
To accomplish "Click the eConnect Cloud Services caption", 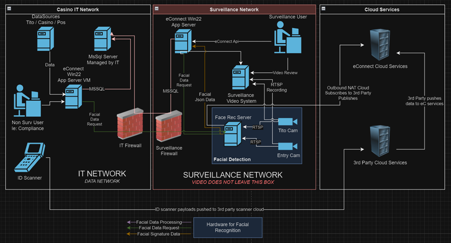I will click(380, 66).
